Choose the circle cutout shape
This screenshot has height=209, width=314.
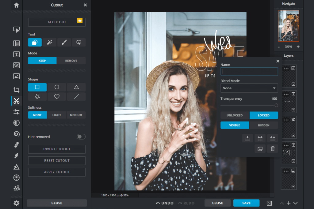(x=56, y=87)
